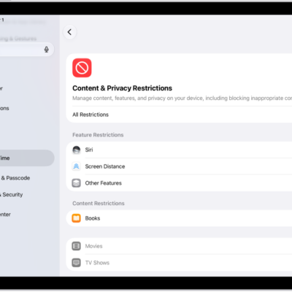Open All Restrictions
The image size is (292, 292).
91,115
